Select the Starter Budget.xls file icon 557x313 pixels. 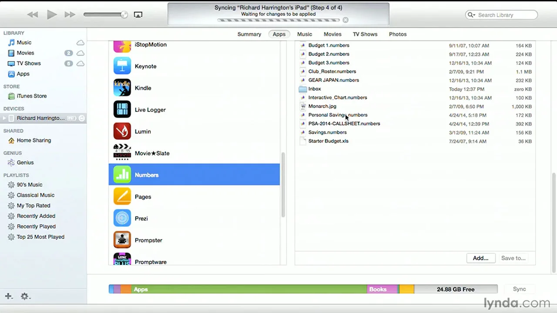[303, 141]
